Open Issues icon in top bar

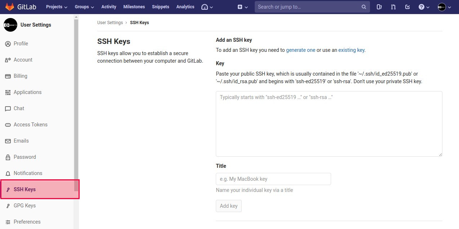point(379,7)
